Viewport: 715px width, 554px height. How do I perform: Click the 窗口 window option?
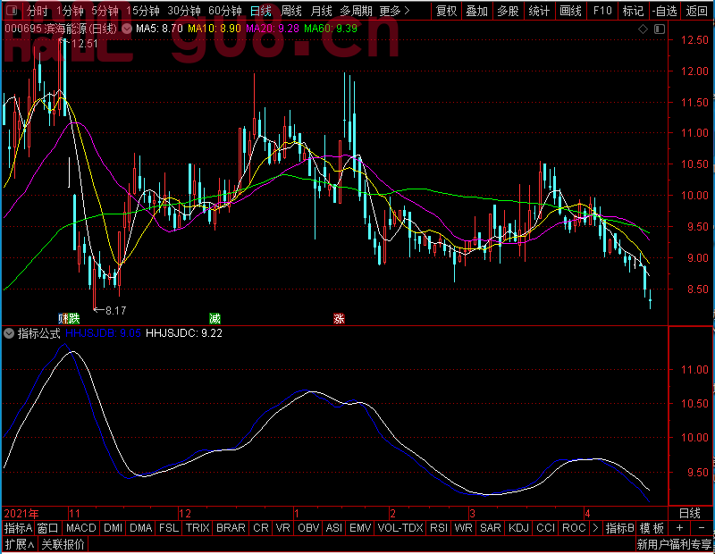(x=48, y=528)
